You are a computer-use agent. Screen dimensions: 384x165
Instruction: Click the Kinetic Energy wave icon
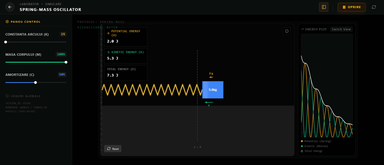(108, 52)
